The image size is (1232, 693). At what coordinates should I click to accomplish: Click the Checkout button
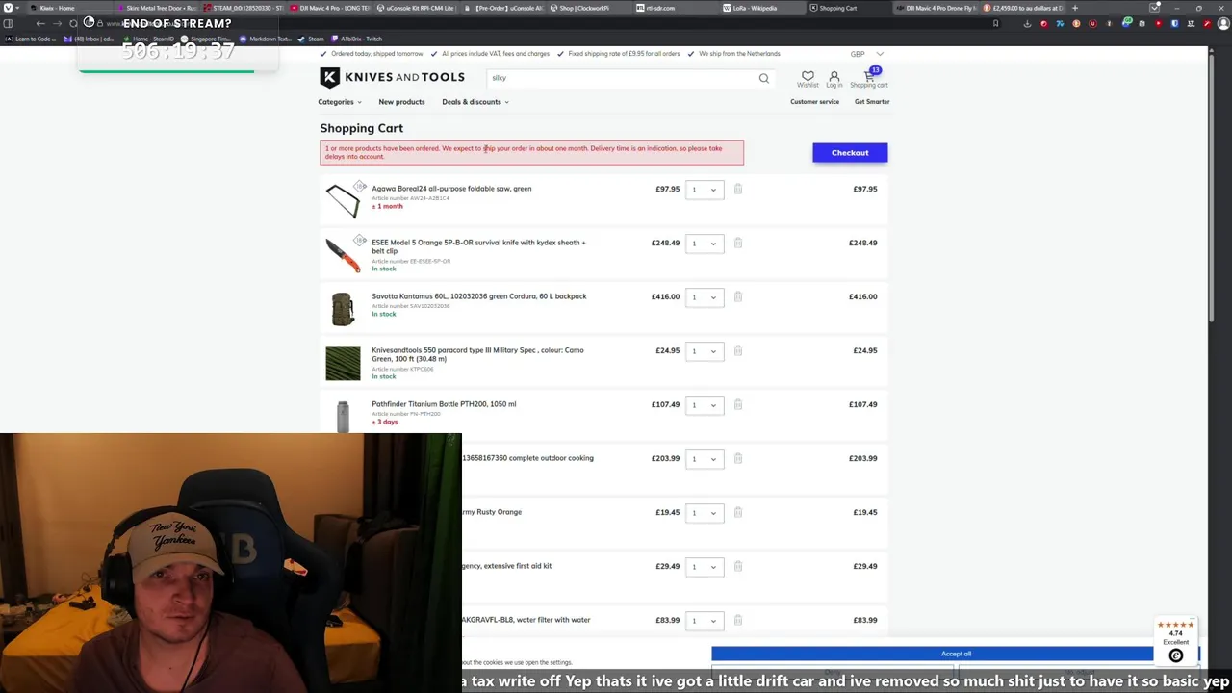(850, 153)
